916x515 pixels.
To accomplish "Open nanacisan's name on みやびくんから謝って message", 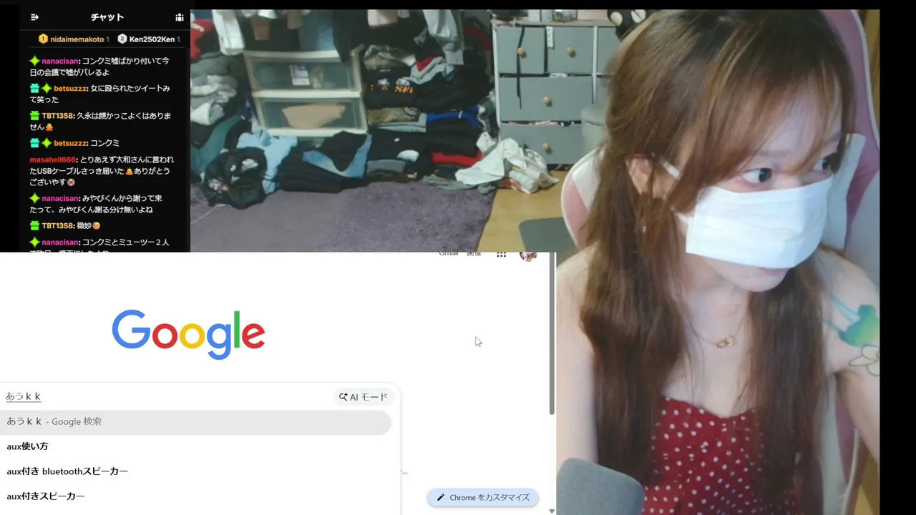I will (x=60, y=198).
